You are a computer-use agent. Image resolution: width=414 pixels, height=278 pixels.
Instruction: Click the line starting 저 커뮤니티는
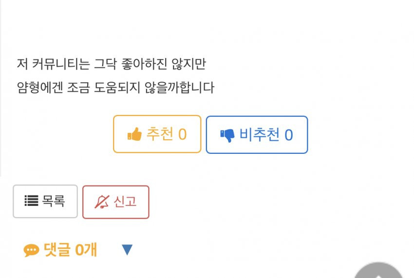111,64
